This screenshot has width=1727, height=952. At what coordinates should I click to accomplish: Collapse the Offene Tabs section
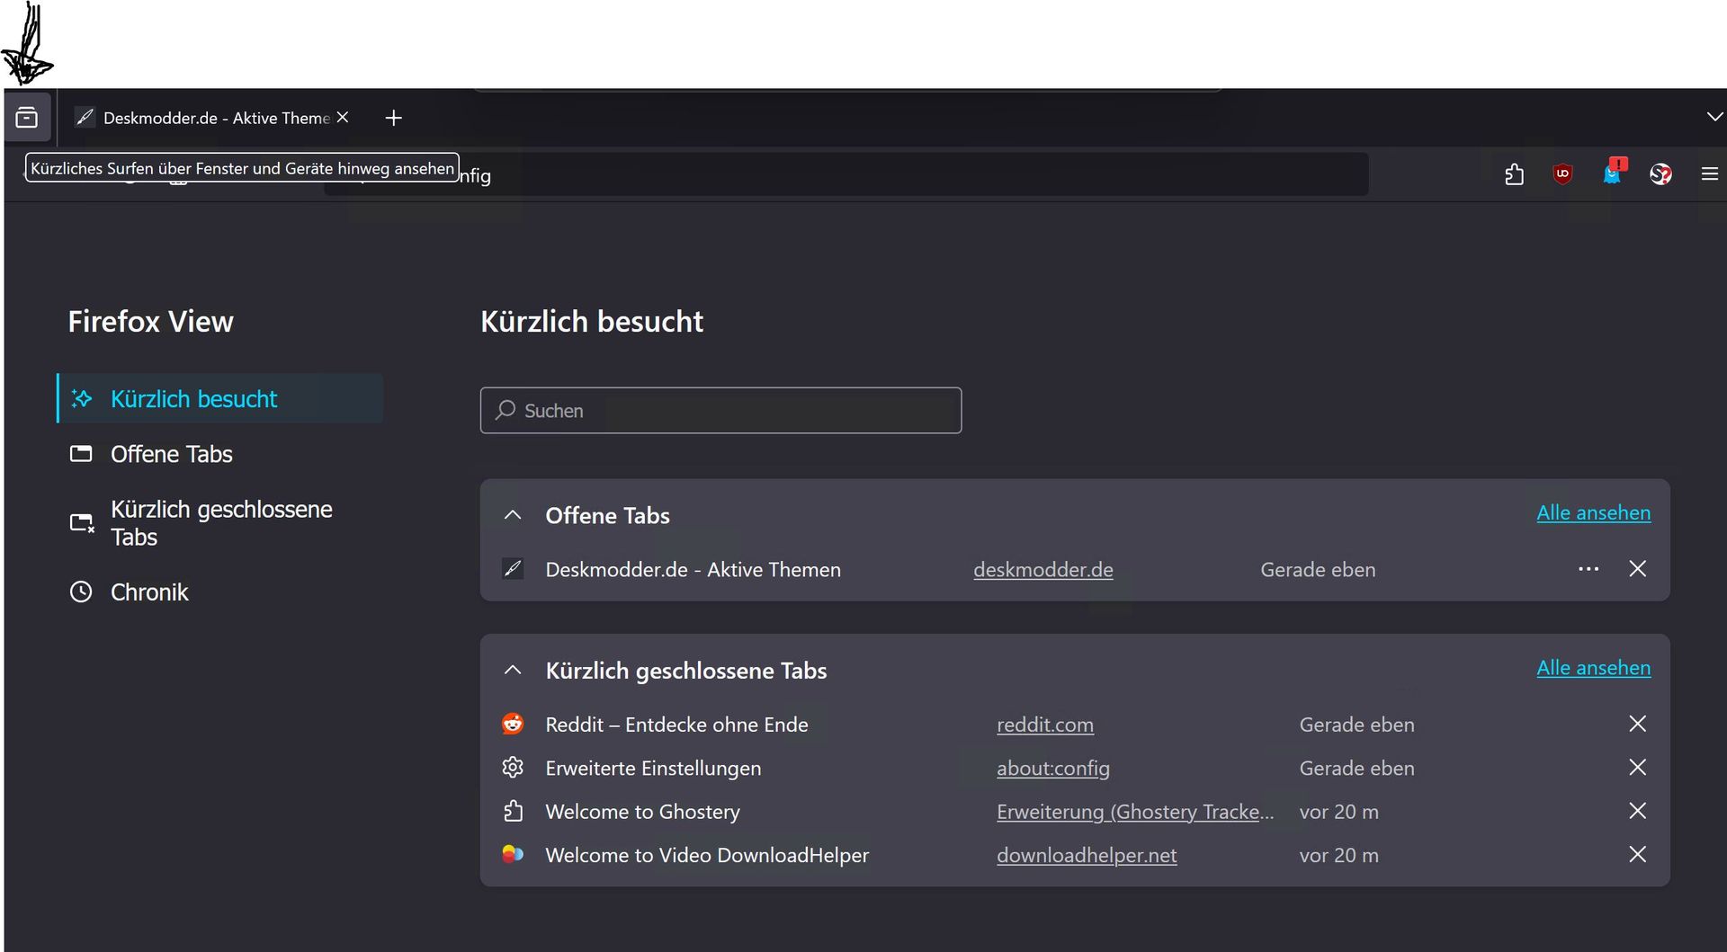point(513,515)
